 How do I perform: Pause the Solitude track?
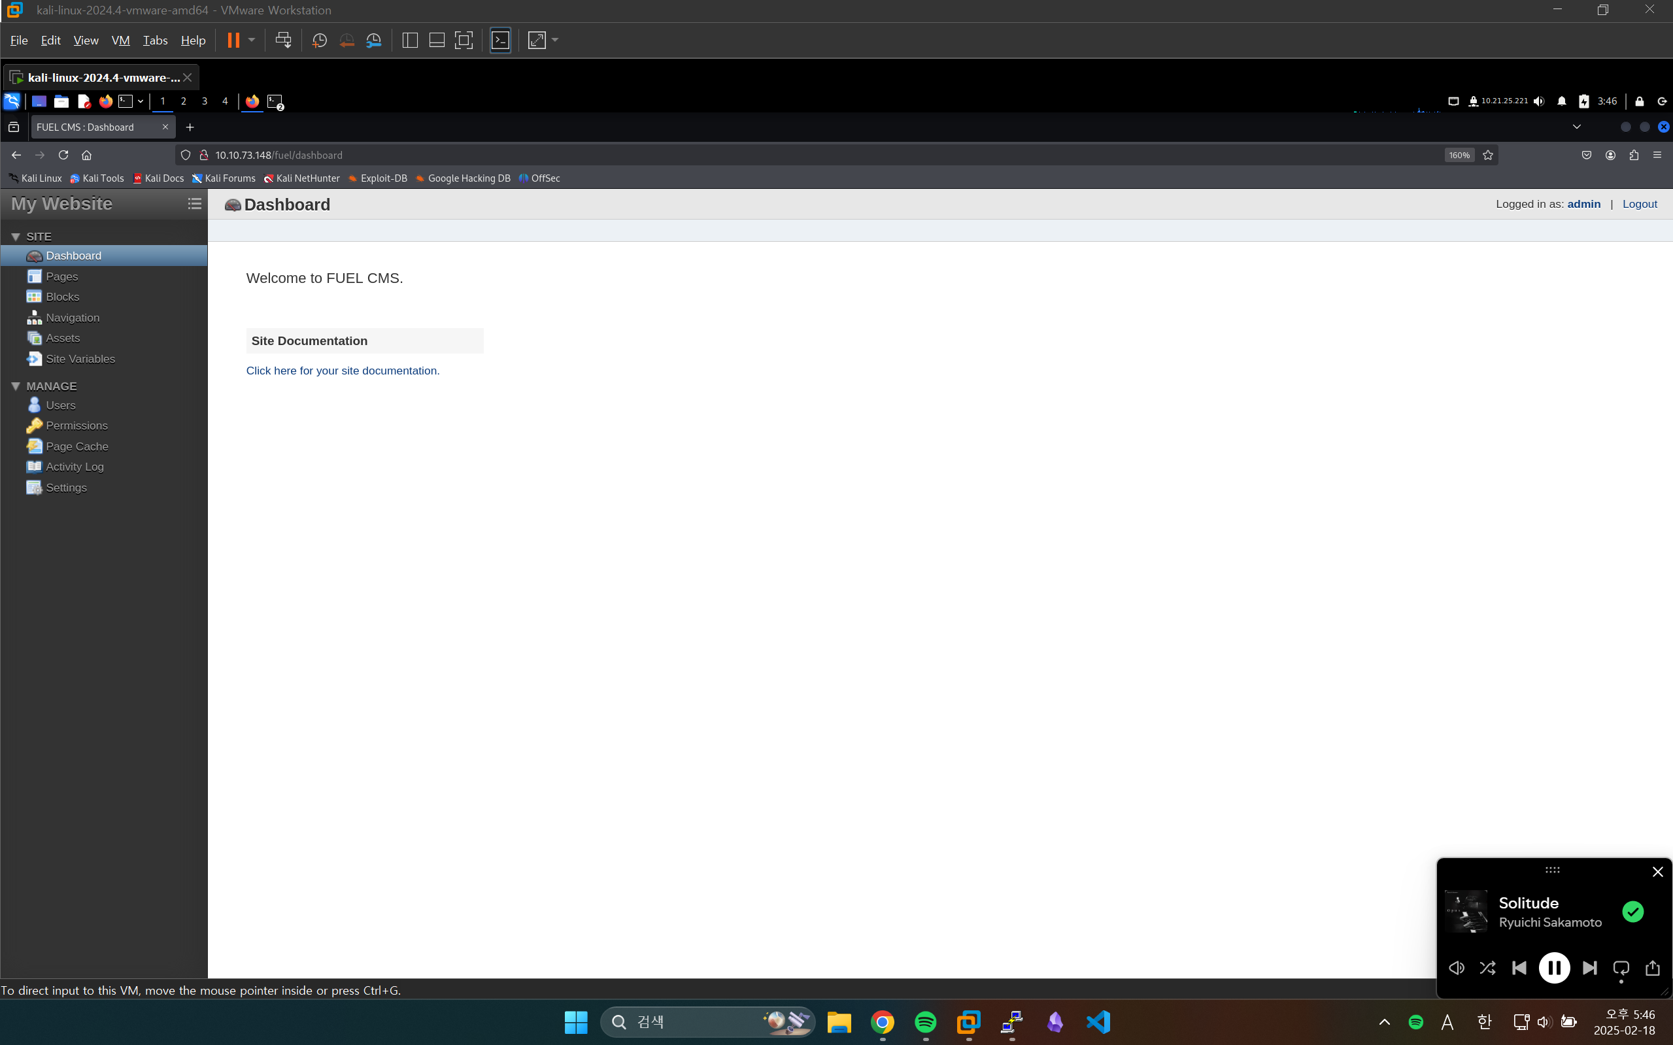click(x=1553, y=968)
